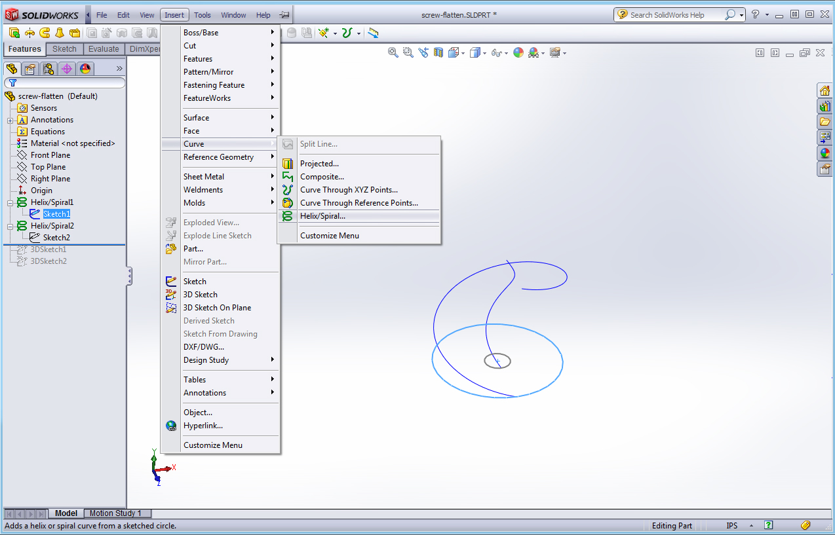The height and width of the screenshot is (535, 835).
Task: Click the 3D Sketch menu icon
Action: (x=171, y=295)
